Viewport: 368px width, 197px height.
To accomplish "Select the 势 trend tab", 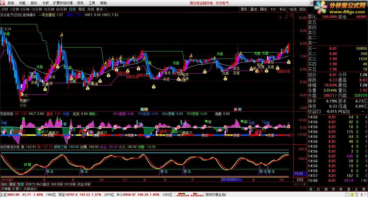I will [334, 189].
